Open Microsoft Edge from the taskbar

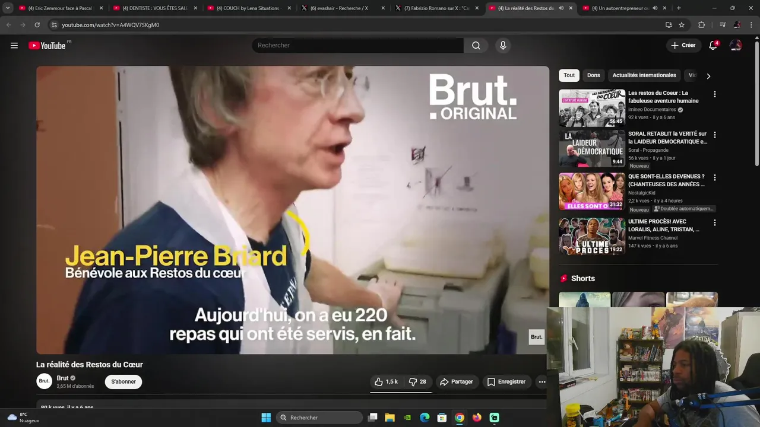click(425, 418)
